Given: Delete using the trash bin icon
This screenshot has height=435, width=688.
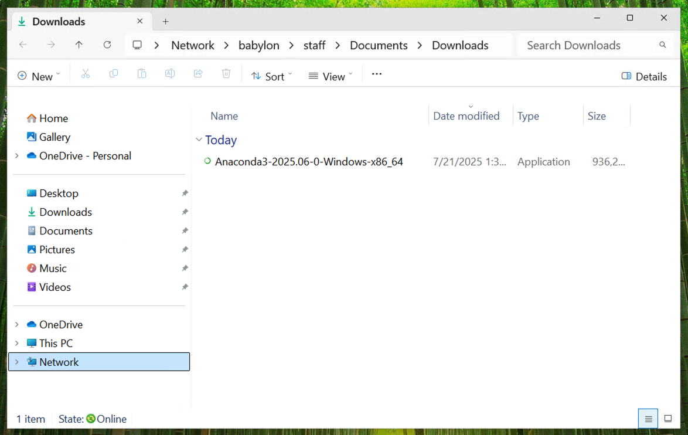Looking at the screenshot, I should coord(226,74).
